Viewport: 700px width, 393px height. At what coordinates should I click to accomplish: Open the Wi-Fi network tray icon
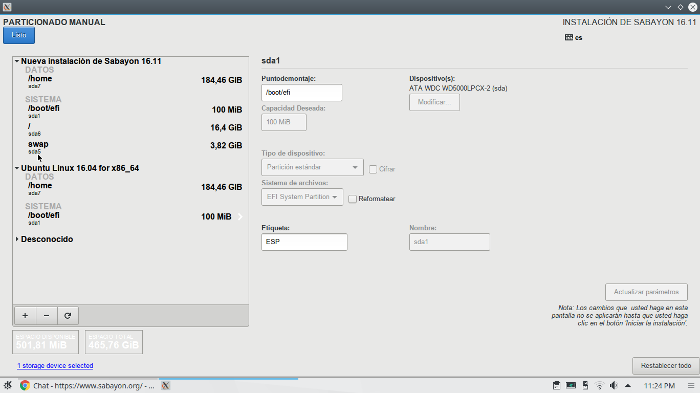click(x=599, y=386)
